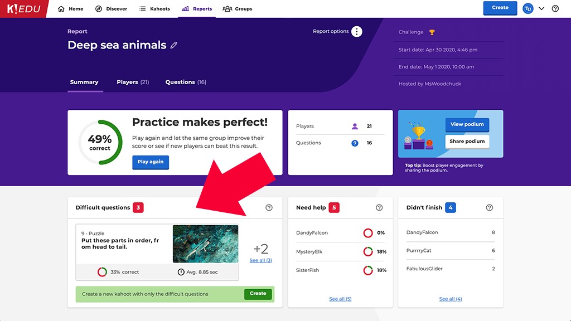This screenshot has height=321, width=571.
Task: Click the View podium button
Action: (x=467, y=124)
